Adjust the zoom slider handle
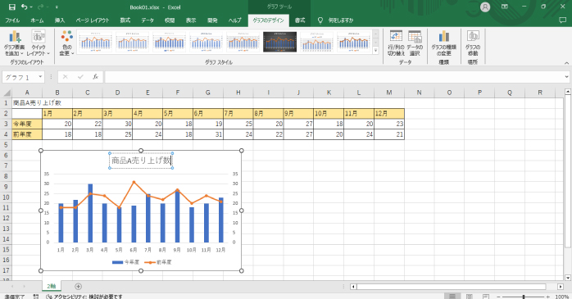 524,297
